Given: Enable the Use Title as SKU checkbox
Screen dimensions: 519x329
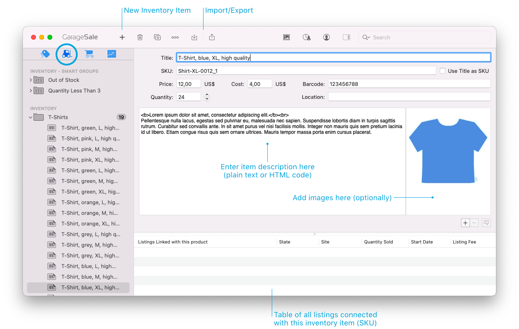Looking at the screenshot, I should 443,71.
